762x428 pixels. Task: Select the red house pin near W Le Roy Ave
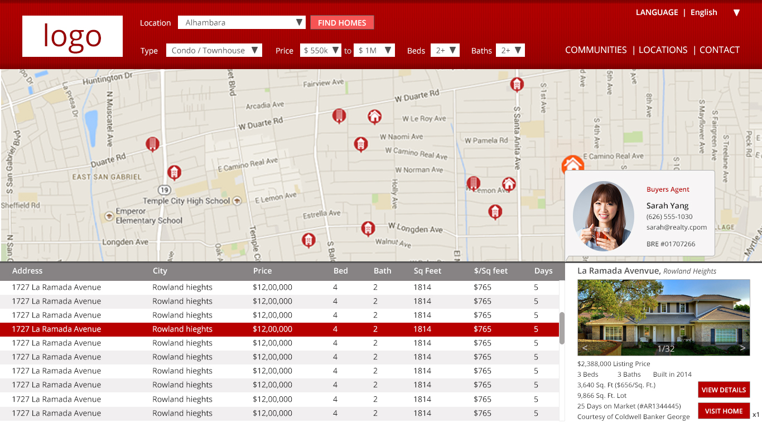(x=374, y=117)
